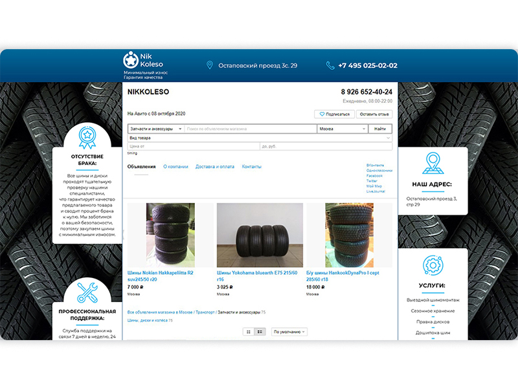The image size is (518, 388).
Task: Click the heart icon in Подписаться button
Action: pos(322,114)
